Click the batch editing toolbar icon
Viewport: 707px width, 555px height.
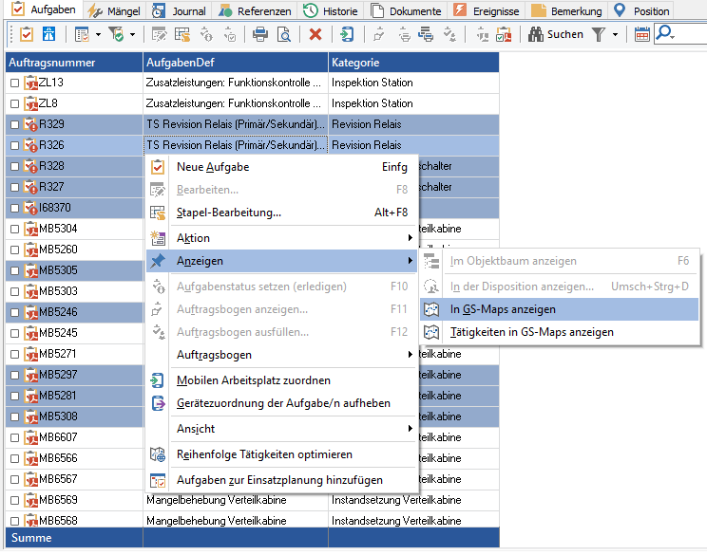182,34
